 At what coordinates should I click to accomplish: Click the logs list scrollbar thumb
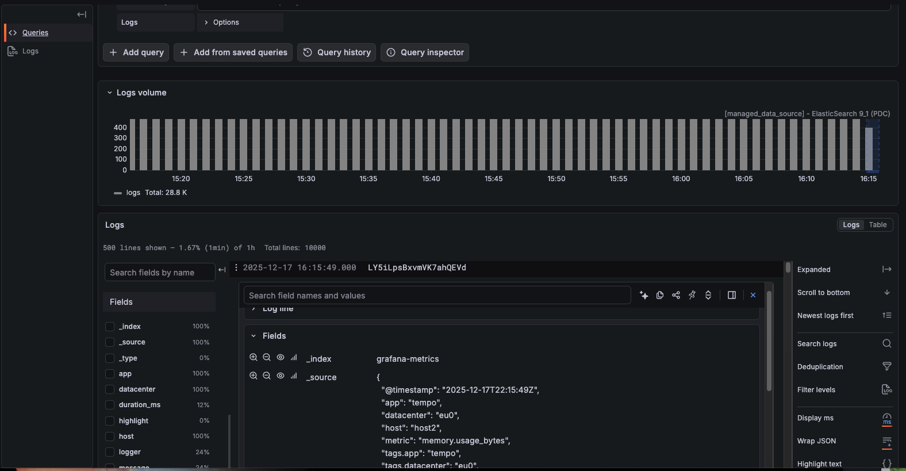(788, 267)
